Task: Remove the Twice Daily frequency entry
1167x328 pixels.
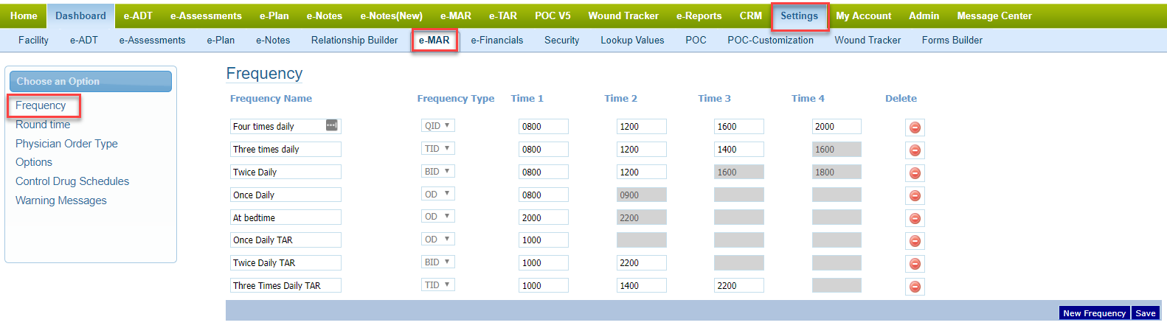Action: (915, 173)
